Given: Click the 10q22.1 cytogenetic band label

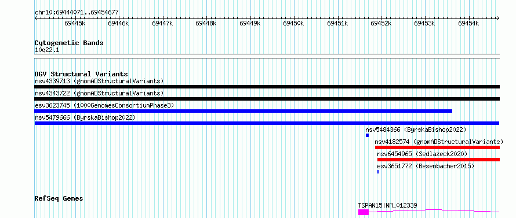Looking at the screenshot, I should (47, 50).
